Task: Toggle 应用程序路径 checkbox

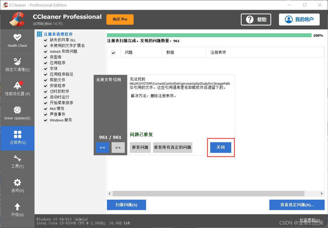Action: click(45, 74)
